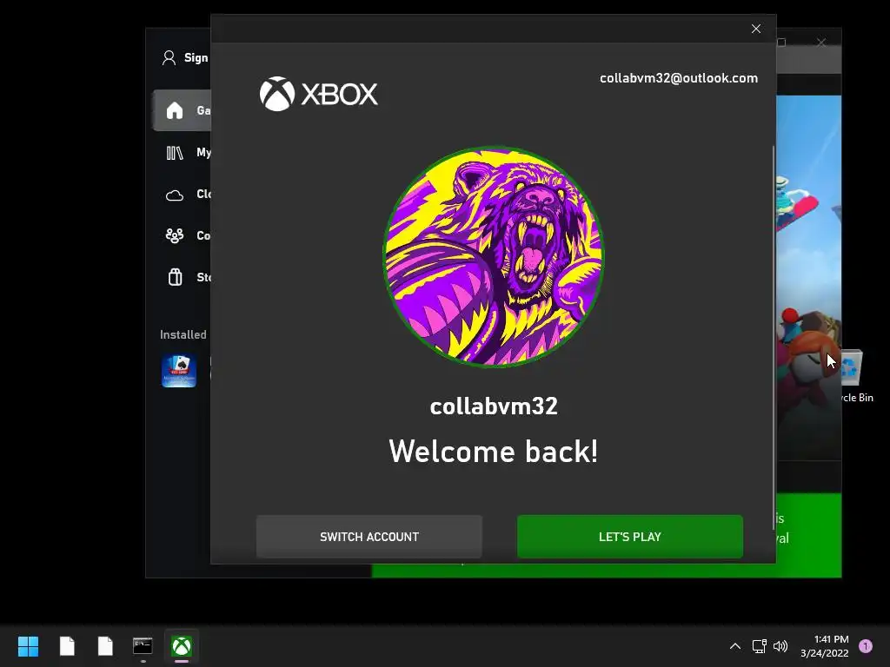
Task: Open the Home icon in Xbox sidebar
Action: [175, 110]
